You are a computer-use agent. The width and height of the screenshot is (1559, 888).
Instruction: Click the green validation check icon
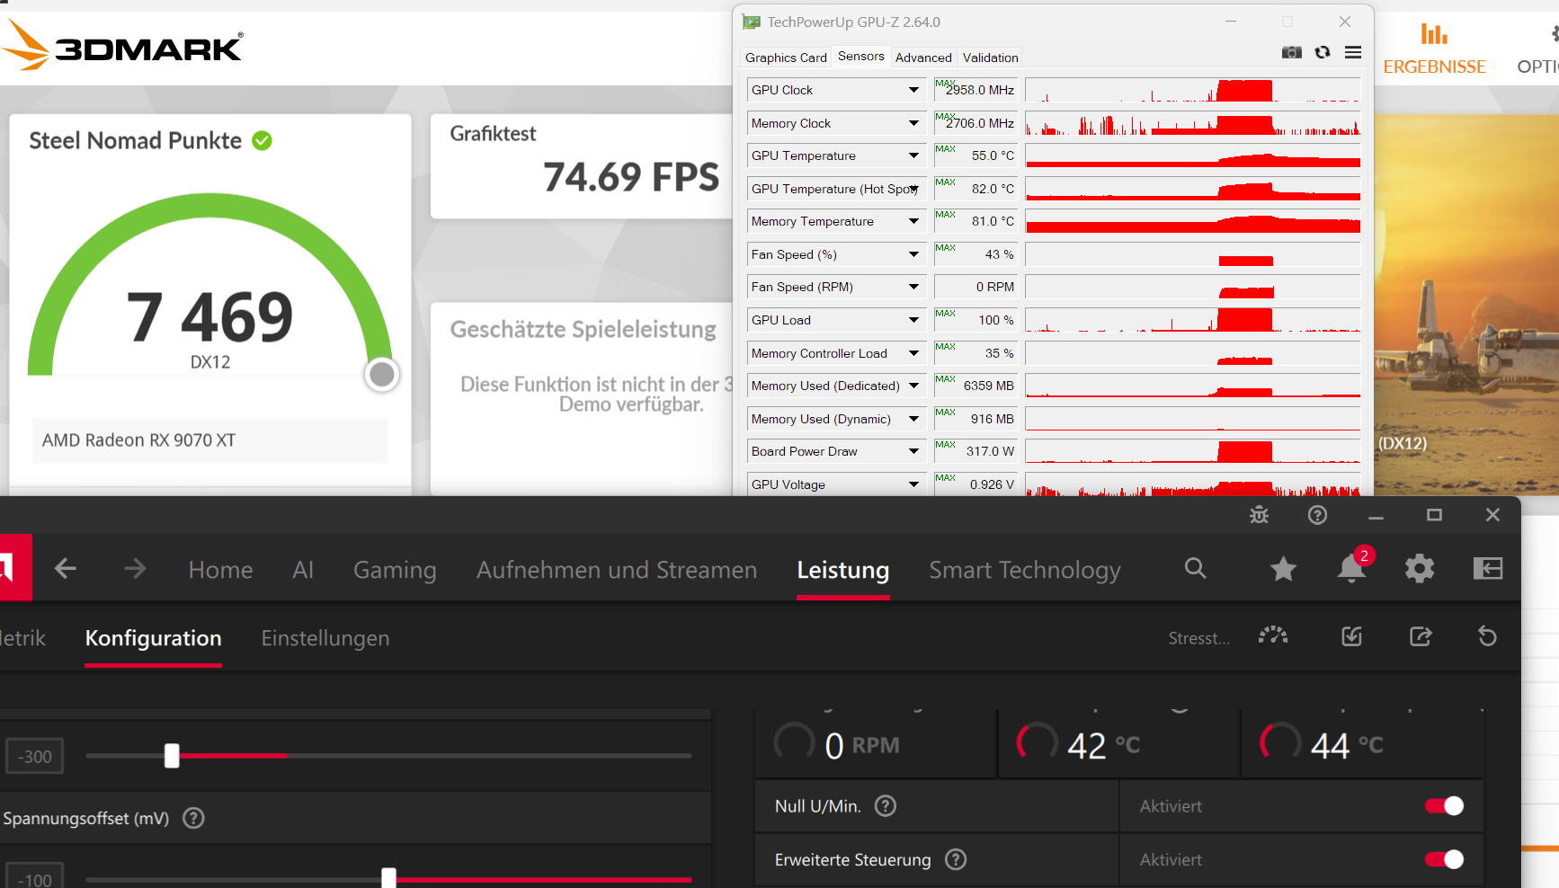(x=262, y=141)
